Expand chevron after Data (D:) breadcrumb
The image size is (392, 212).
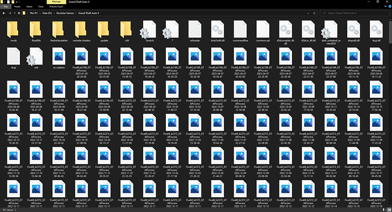point(54,13)
